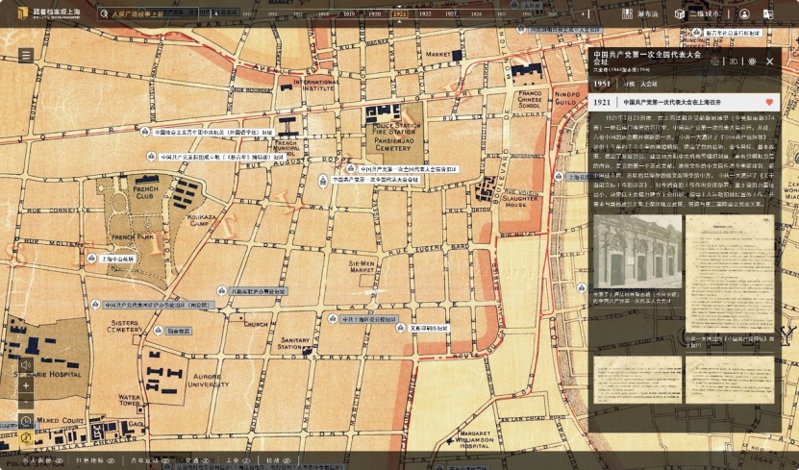Open the hamburger menu on the map
Screen dimensions: 799x470
[25, 56]
